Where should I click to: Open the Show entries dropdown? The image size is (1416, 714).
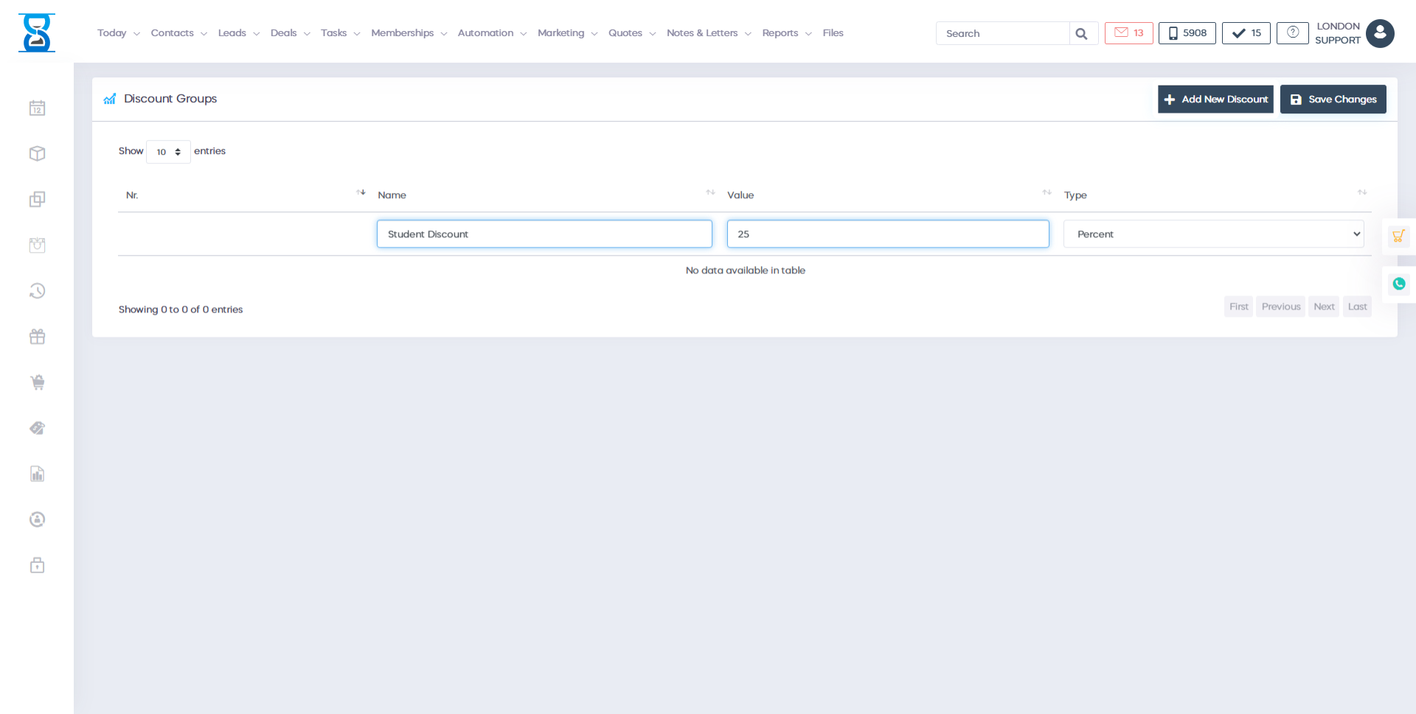pos(168,152)
